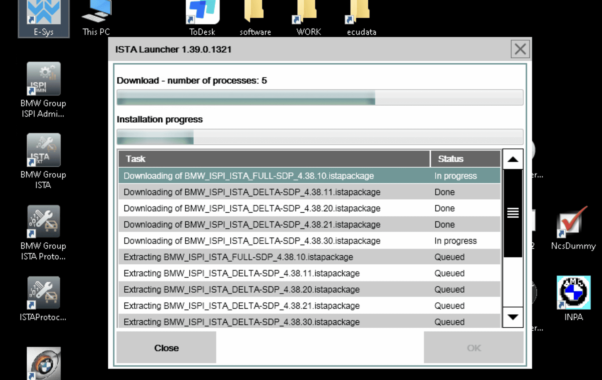Open the ecudata folder shortcut
The height and width of the screenshot is (380, 602).
tap(362, 18)
